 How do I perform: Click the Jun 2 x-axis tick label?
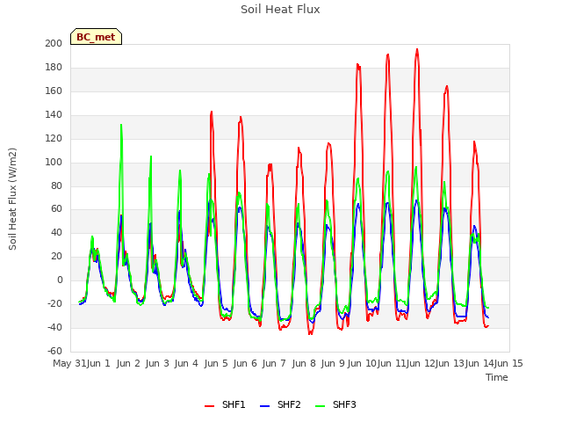(x=128, y=363)
